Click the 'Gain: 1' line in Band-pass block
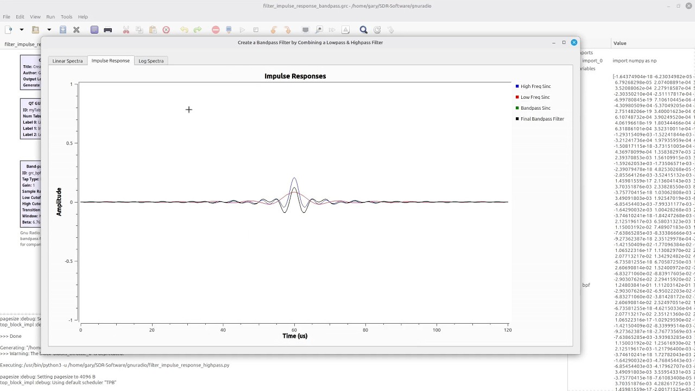 tap(29, 185)
